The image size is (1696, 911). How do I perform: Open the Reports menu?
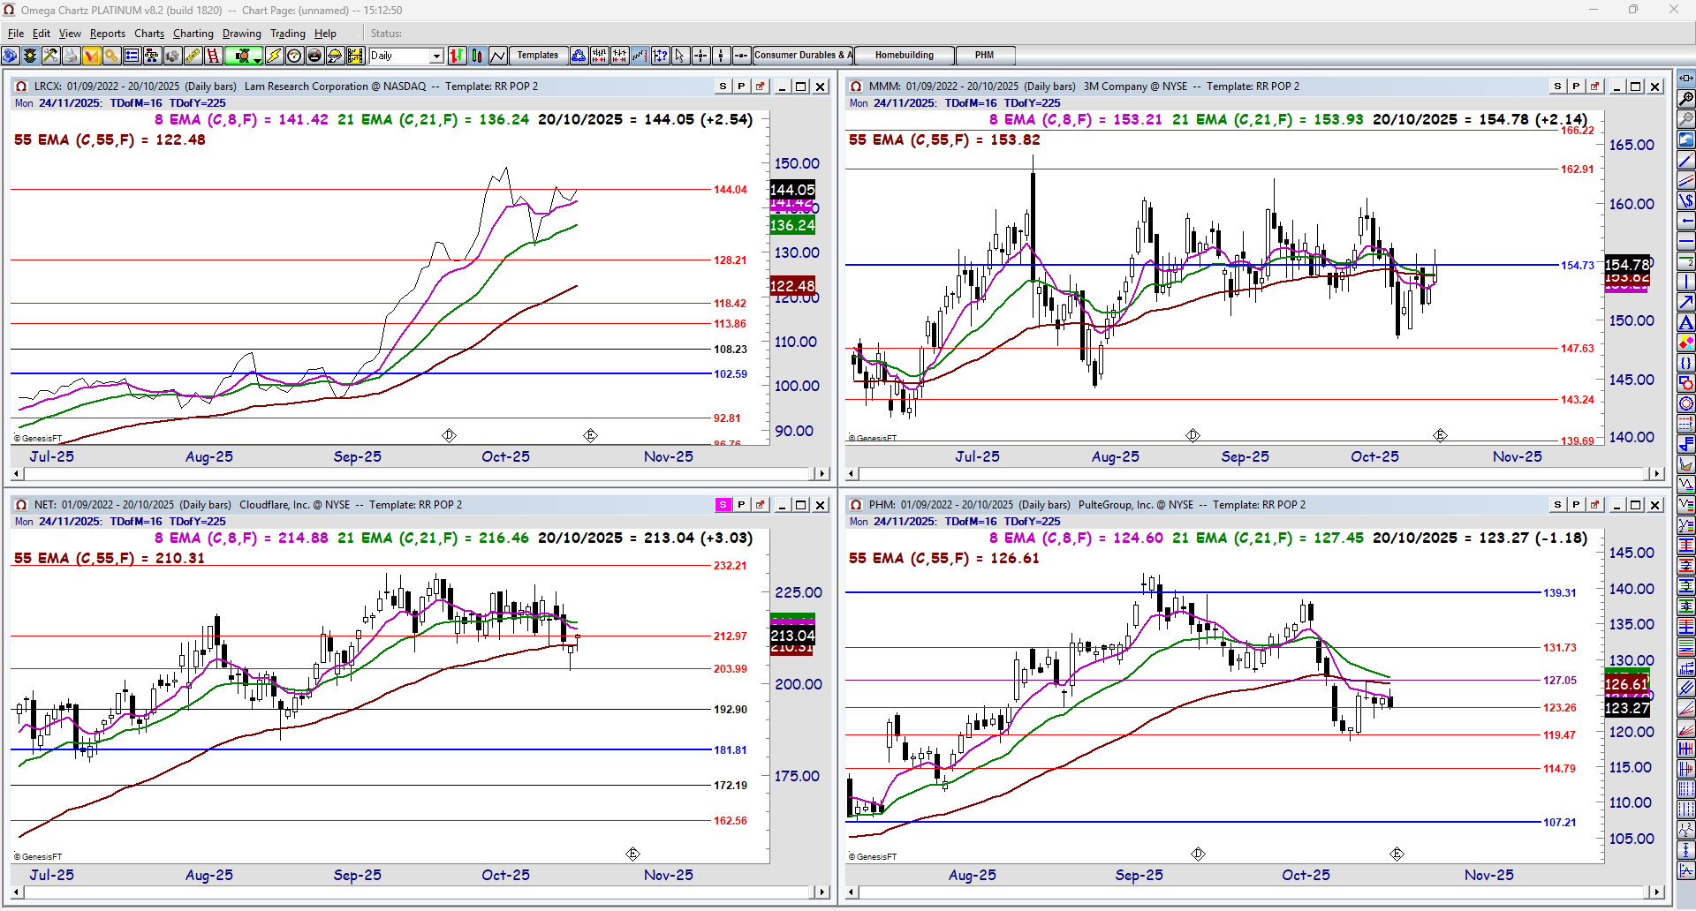pyautogui.click(x=108, y=34)
